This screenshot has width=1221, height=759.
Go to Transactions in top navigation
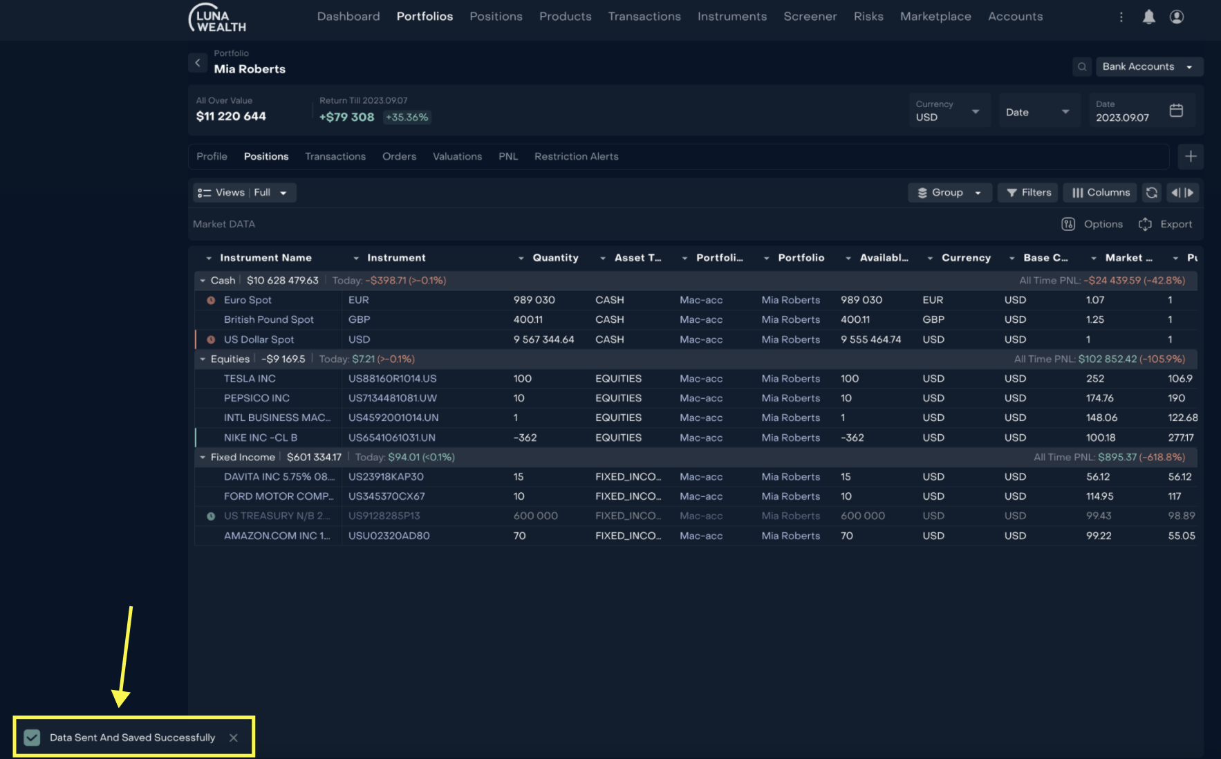[x=644, y=17]
